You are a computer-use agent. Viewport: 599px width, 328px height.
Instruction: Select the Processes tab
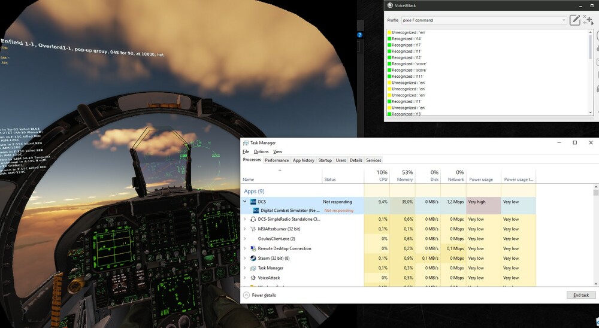click(252, 160)
